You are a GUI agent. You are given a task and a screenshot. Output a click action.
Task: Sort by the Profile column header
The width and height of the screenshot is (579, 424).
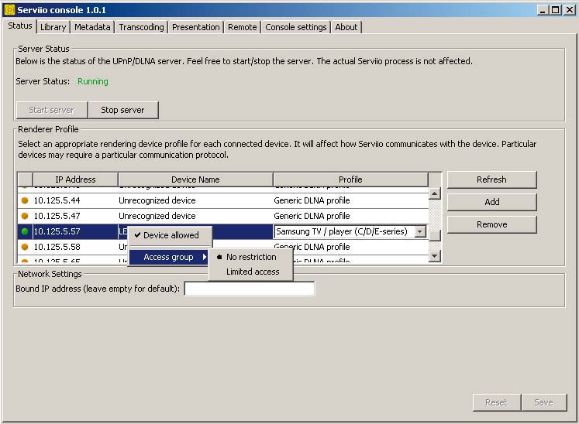[350, 180]
